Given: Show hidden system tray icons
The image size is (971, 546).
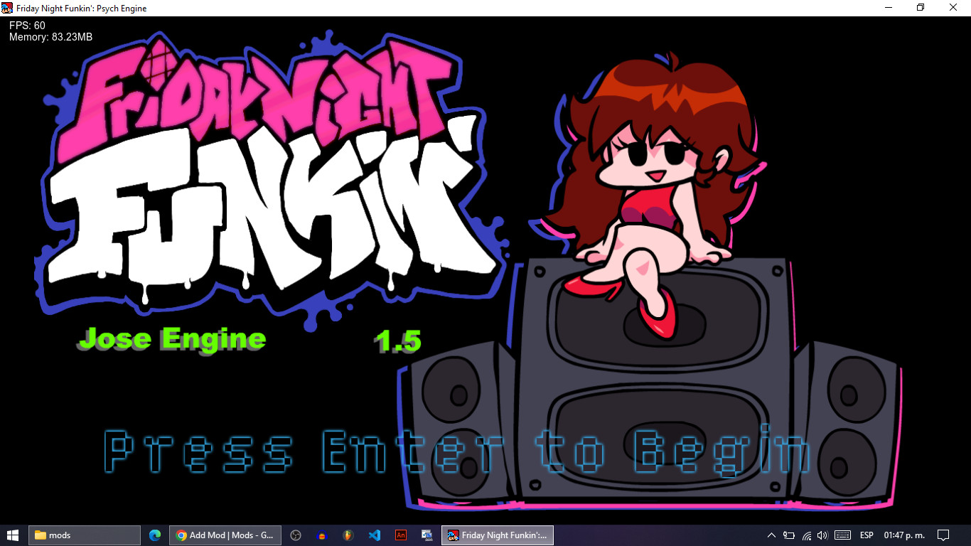Looking at the screenshot, I should (x=772, y=535).
